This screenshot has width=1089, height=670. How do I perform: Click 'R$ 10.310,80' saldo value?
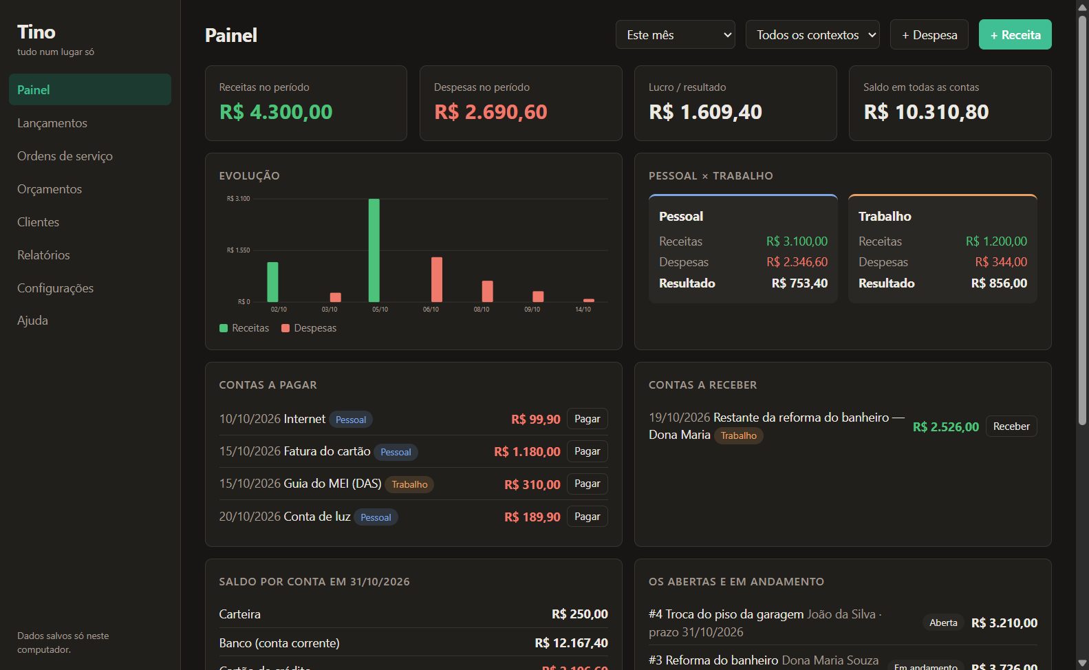coord(926,111)
